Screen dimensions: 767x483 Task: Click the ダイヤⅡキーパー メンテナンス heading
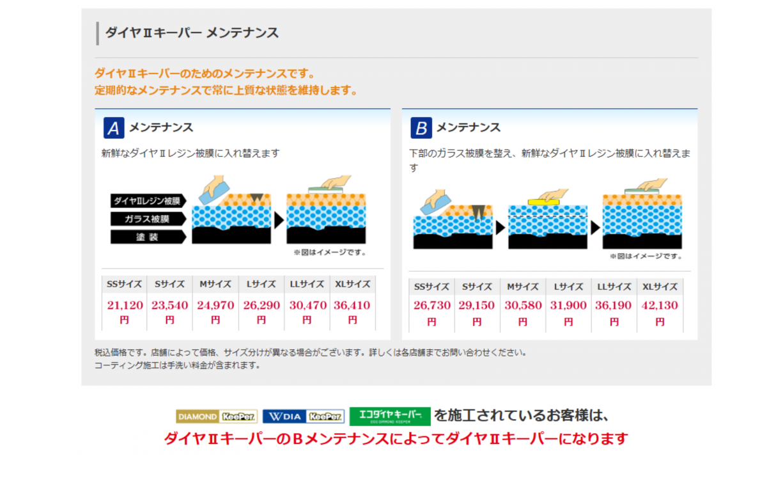(192, 33)
